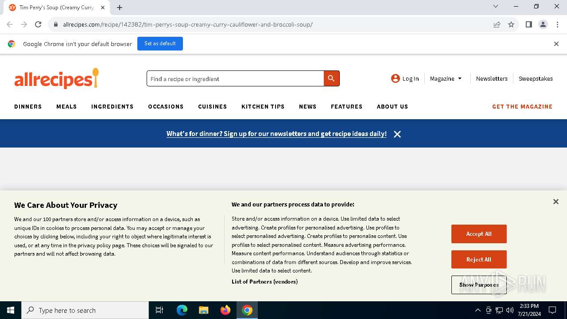
Task: Close the default browser notification bar
Action: point(556,44)
